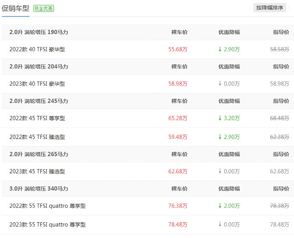Click the 2.0升 涡轮增压 190马力 group header
Image resolution: width=294 pixels, height=238 pixels.
click(39, 32)
